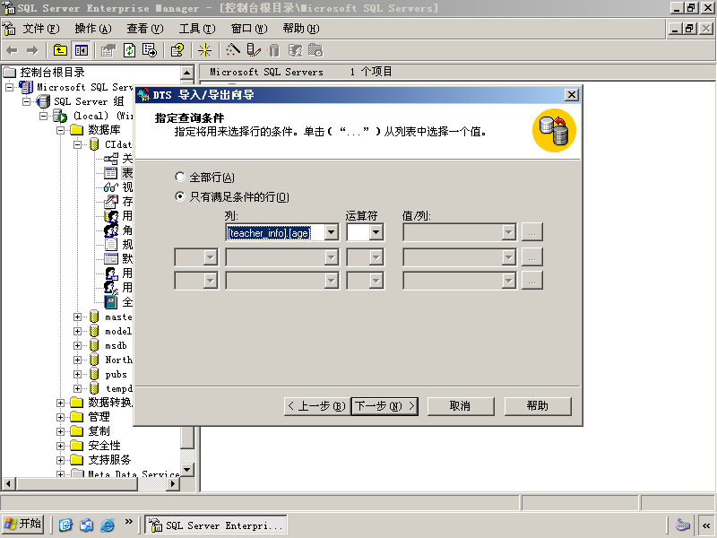
Task: Click the tree pane scroll down arrow
Action: point(187,470)
